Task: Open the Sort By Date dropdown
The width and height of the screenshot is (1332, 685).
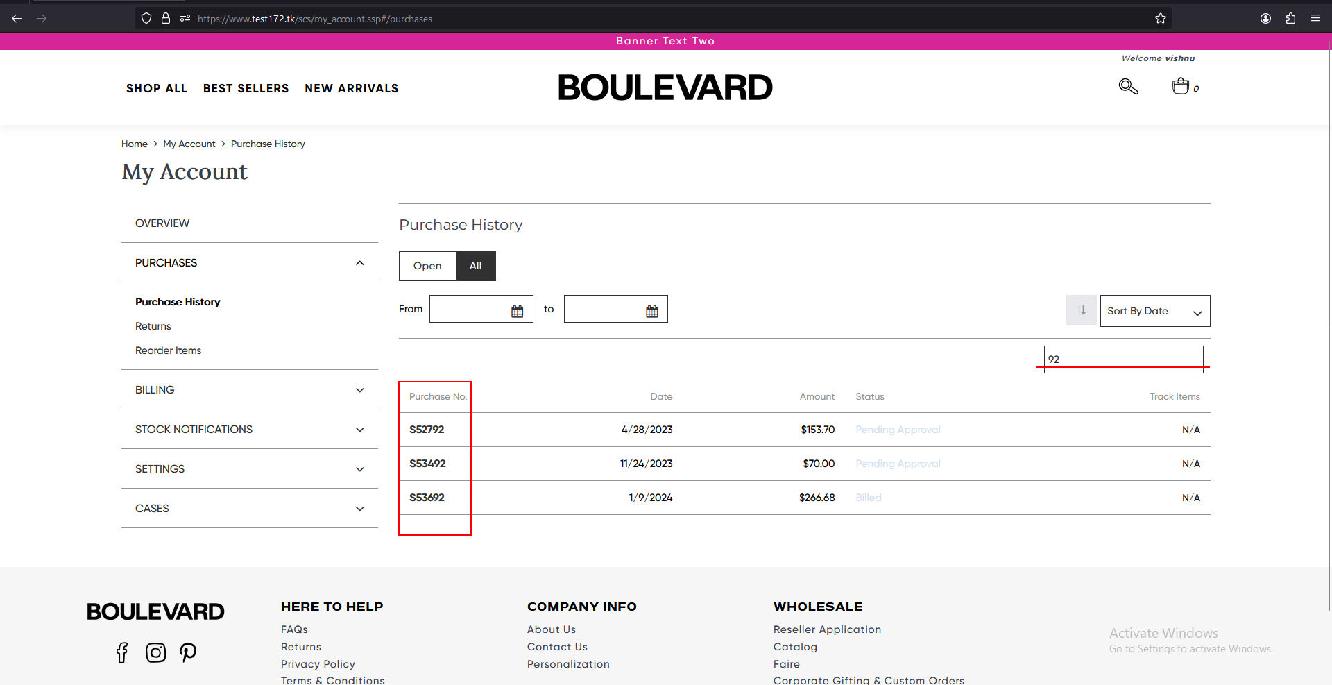Action: point(1154,311)
